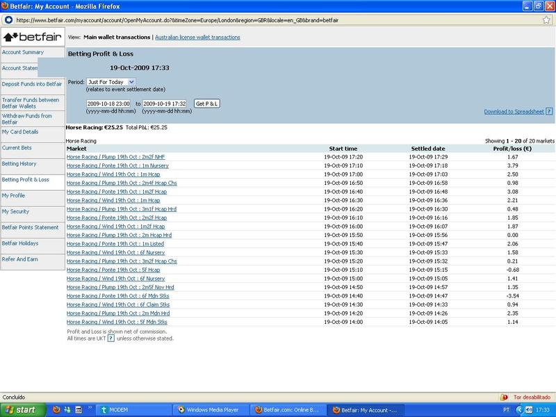The image size is (556, 417).
Task: Bookmark this page with the star icon
Action: (546, 20)
